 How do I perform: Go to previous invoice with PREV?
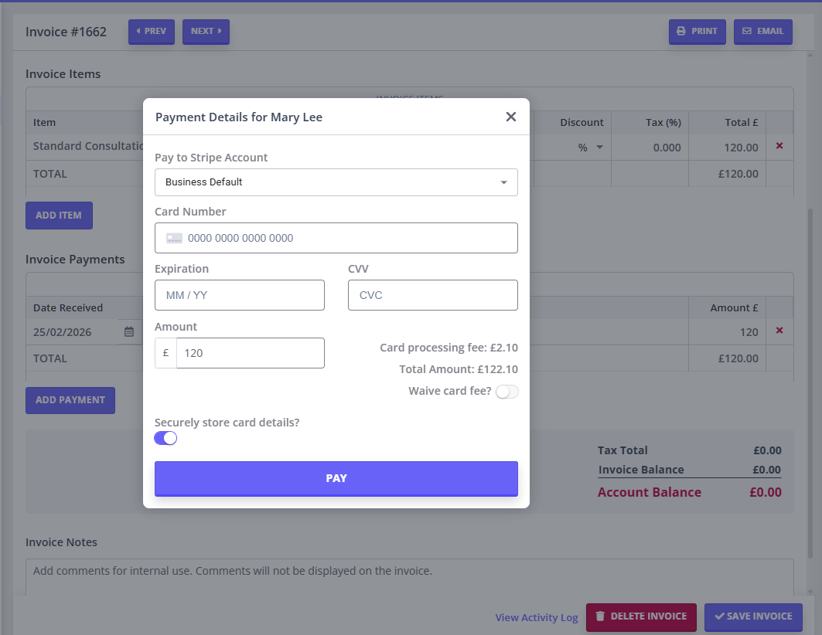click(151, 32)
